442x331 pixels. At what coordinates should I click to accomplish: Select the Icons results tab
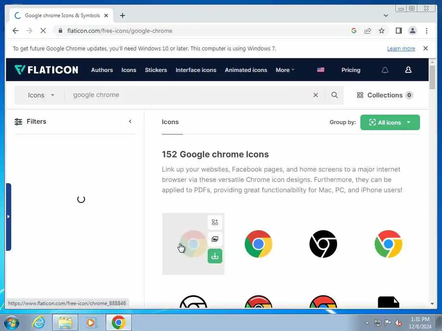coord(170,122)
